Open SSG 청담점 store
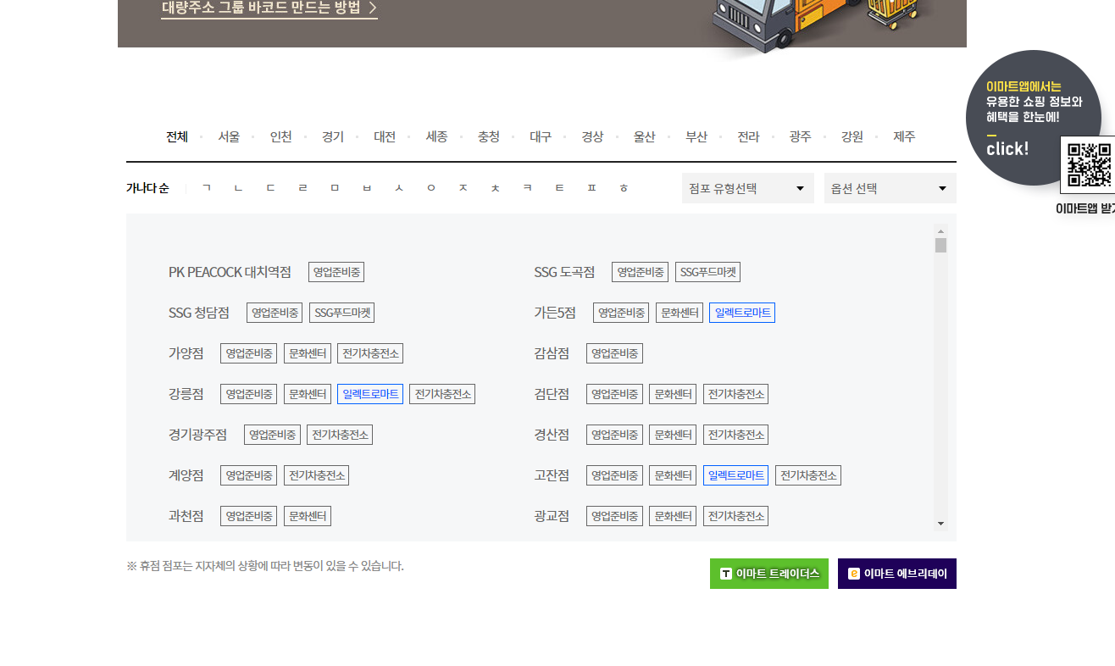Viewport: 1115px width, 666px height. (x=199, y=313)
